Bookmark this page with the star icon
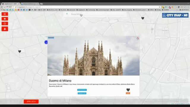Image resolution: width=190 pixels, height=107 pixels. [160, 7]
